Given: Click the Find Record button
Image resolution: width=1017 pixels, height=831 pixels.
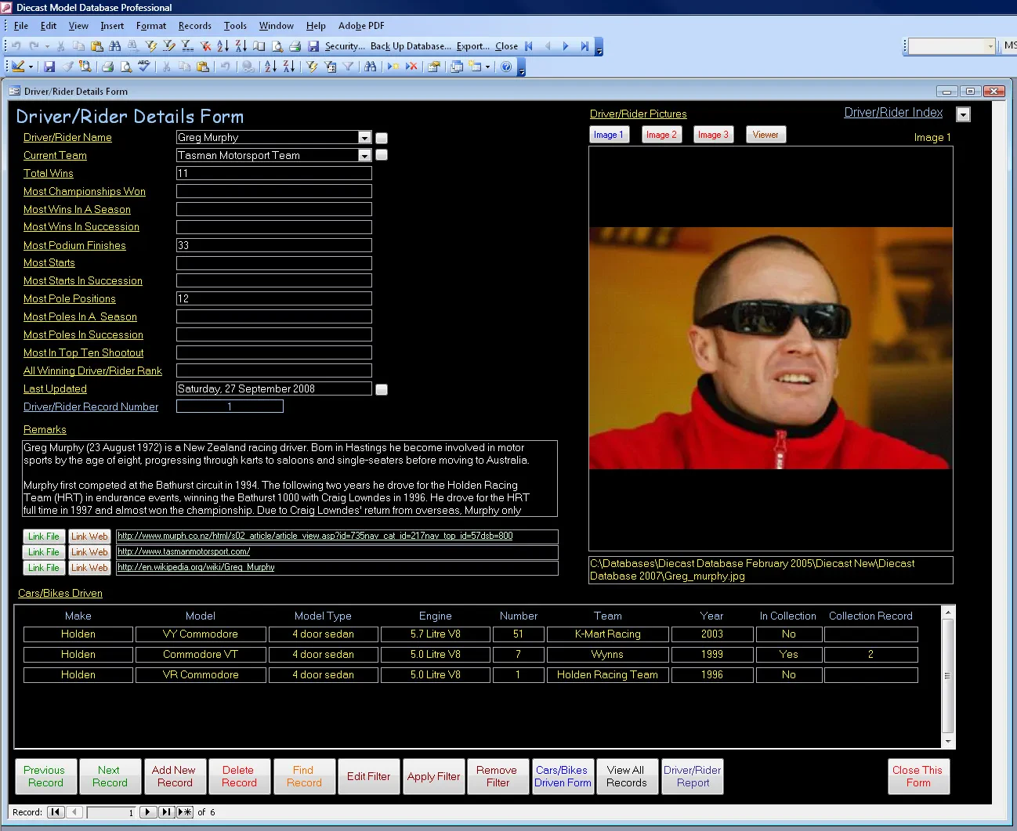Looking at the screenshot, I should (304, 776).
